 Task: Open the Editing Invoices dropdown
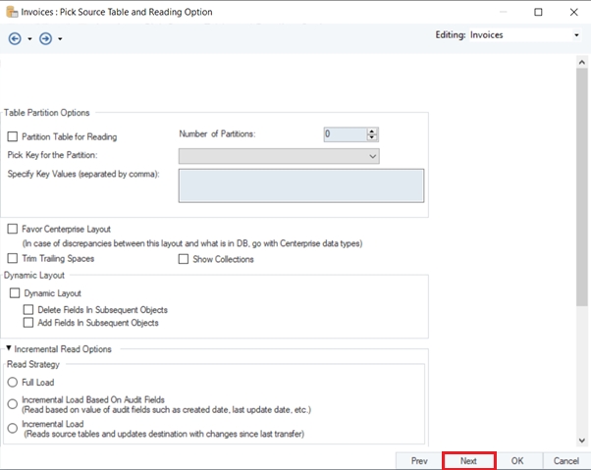coord(576,35)
